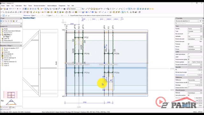204x115 pixels.
Task: Select the line drawing tool icon
Action: coord(87,9)
